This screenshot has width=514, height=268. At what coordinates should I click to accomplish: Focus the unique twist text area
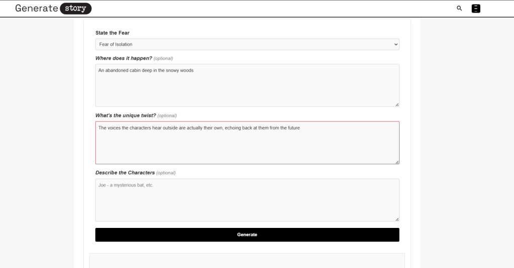coord(247,143)
